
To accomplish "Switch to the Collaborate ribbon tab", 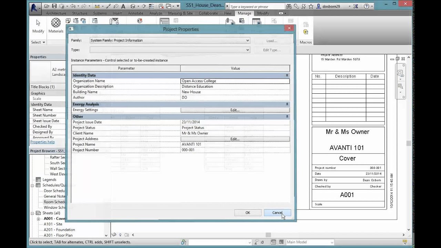I will [x=208, y=13].
